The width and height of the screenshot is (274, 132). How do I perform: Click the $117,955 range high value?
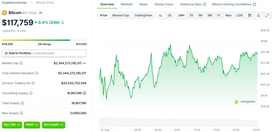coord(81,44)
